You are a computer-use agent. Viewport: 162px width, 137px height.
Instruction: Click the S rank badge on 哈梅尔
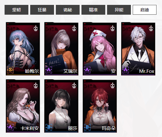click(x=10, y=70)
